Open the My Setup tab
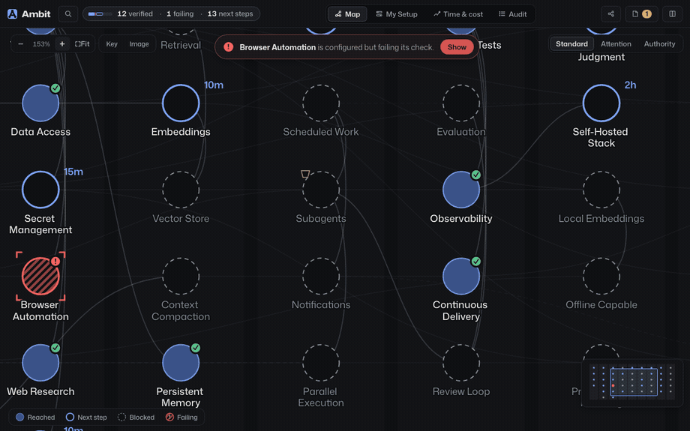 click(397, 14)
